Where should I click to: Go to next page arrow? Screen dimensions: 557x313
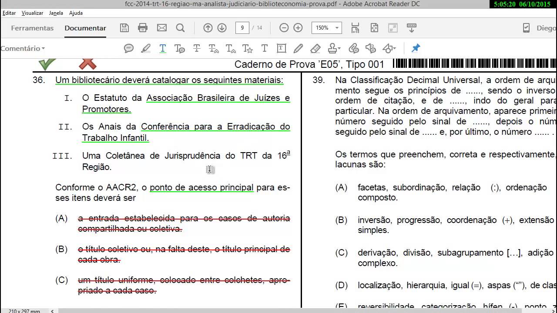222,28
